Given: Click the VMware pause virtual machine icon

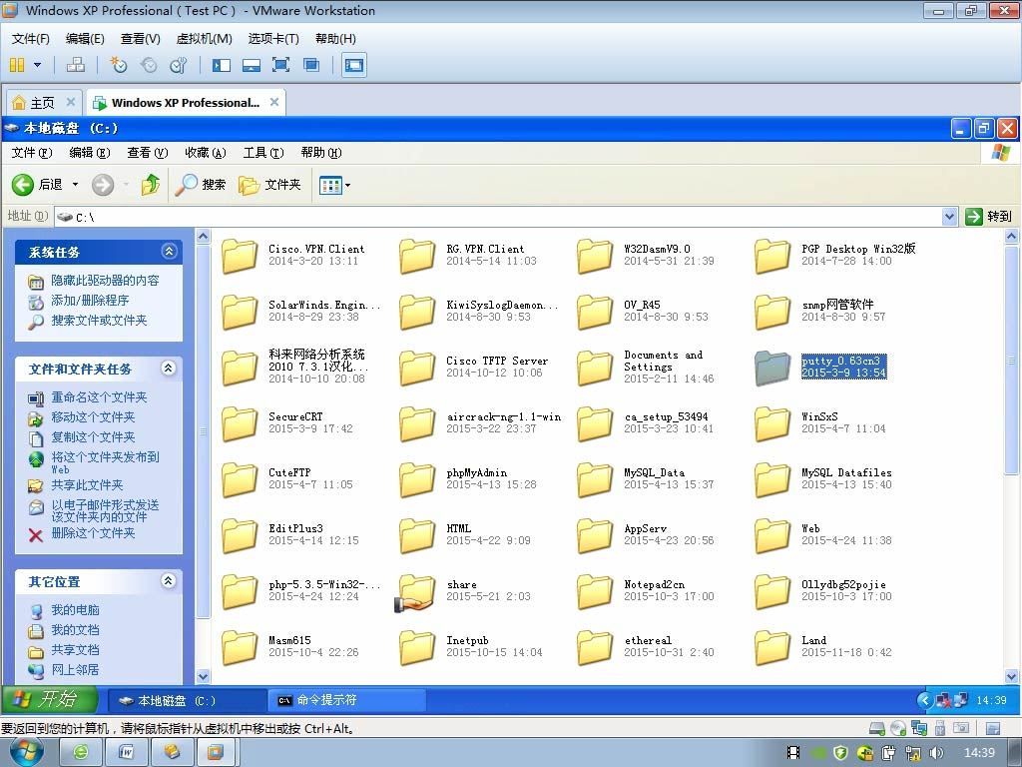Looking at the screenshot, I should tap(18, 65).
